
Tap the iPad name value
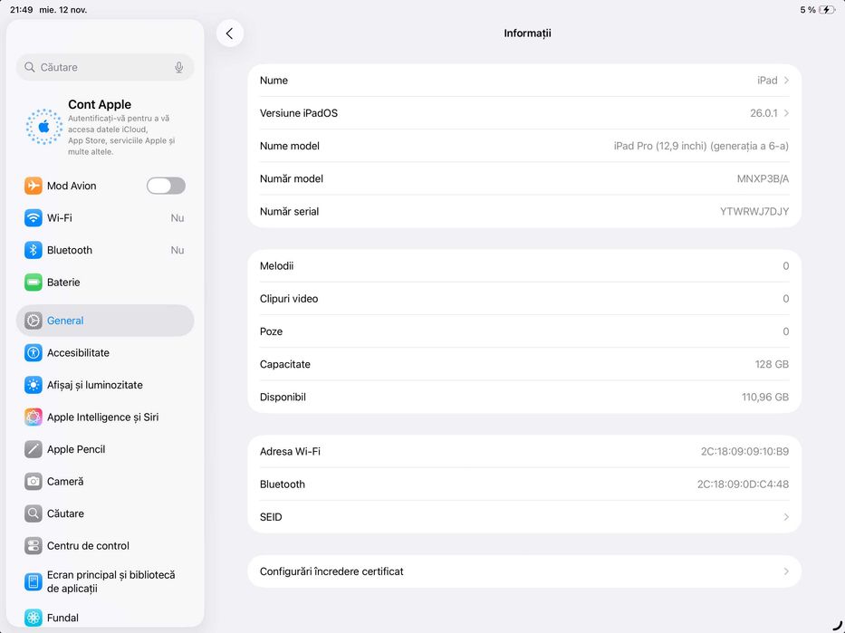(x=767, y=81)
